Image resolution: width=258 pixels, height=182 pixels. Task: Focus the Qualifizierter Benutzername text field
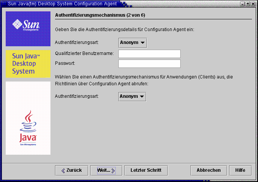pos(149,54)
